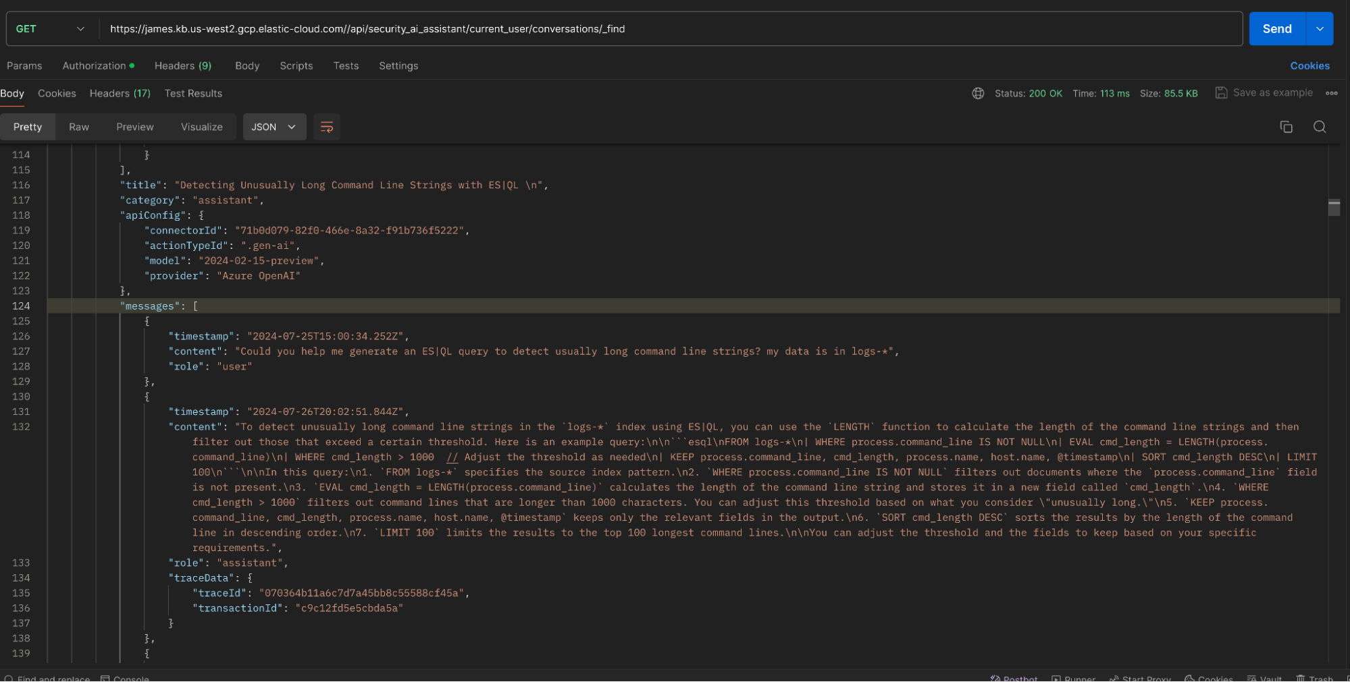Click the response Time 113 ms
Viewport: 1350px width, 682px height.
[1101, 93]
